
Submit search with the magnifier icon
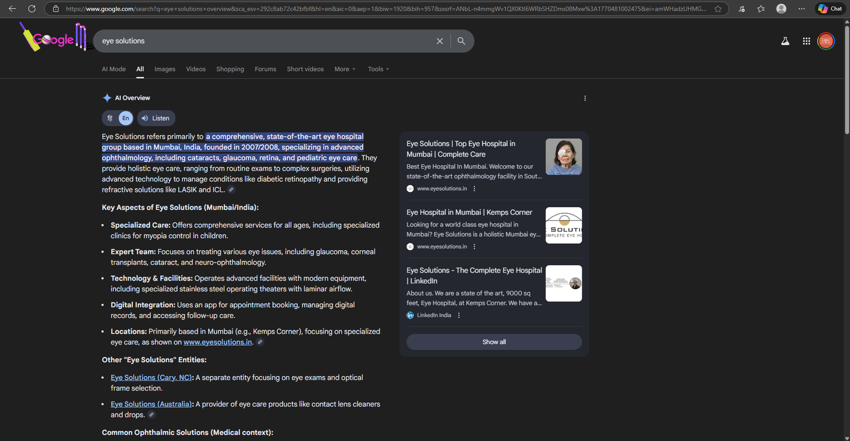click(x=461, y=41)
